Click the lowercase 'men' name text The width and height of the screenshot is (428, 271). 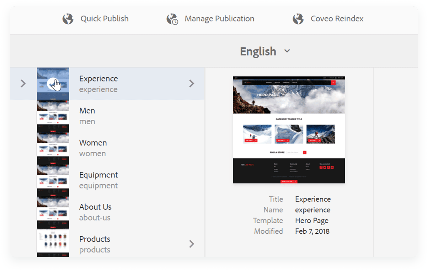(x=87, y=122)
